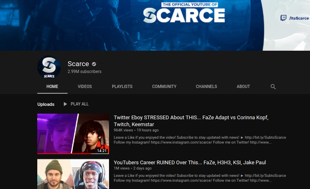This screenshot has height=189, width=310.
Task: Click '964K views • 19 hours ago' text
Action: click(136, 130)
